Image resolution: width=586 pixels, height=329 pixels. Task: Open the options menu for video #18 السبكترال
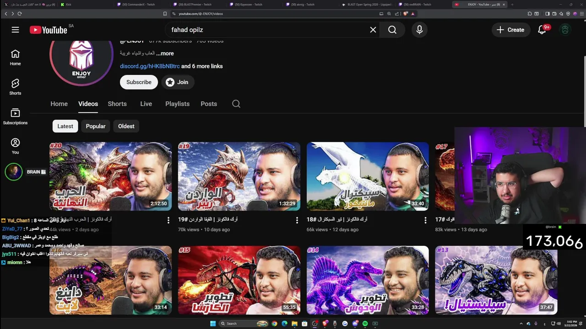pyautogui.click(x=425, y=220)
